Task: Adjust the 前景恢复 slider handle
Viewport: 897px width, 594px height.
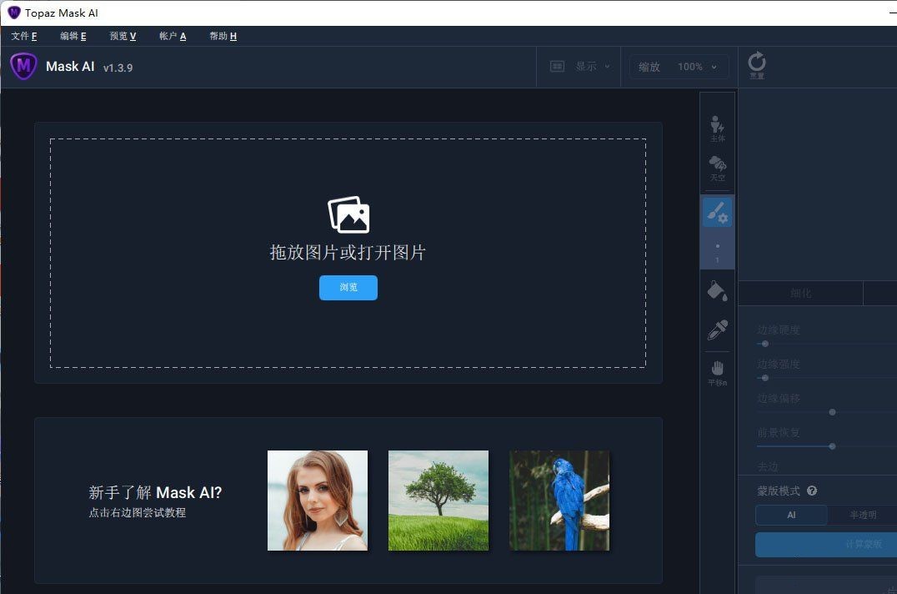Action: 832,445
